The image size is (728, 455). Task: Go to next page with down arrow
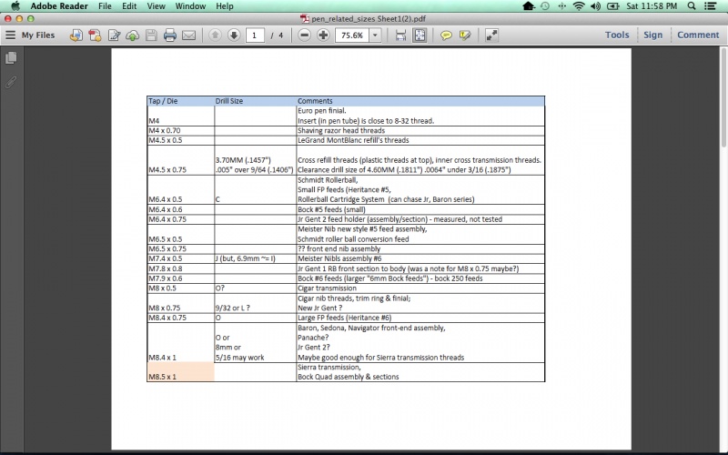[234, 35]
